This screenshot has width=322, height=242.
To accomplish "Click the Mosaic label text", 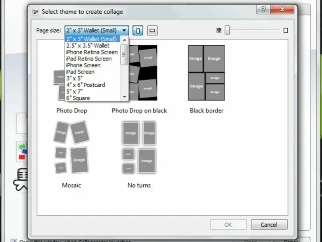I will pyautogui.click(x=72, y=185).
